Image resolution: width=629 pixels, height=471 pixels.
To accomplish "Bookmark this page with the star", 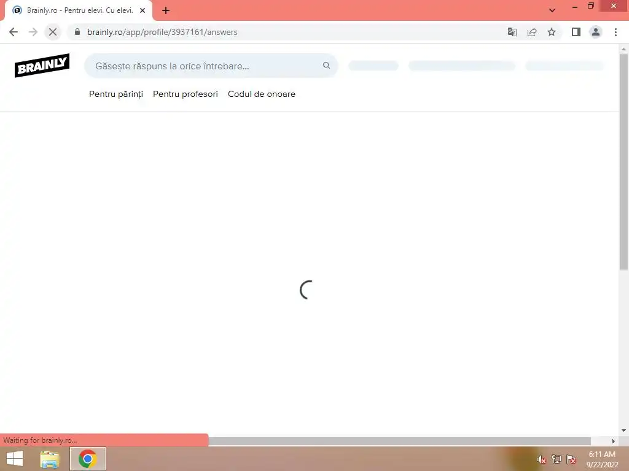I will [552, 32].
